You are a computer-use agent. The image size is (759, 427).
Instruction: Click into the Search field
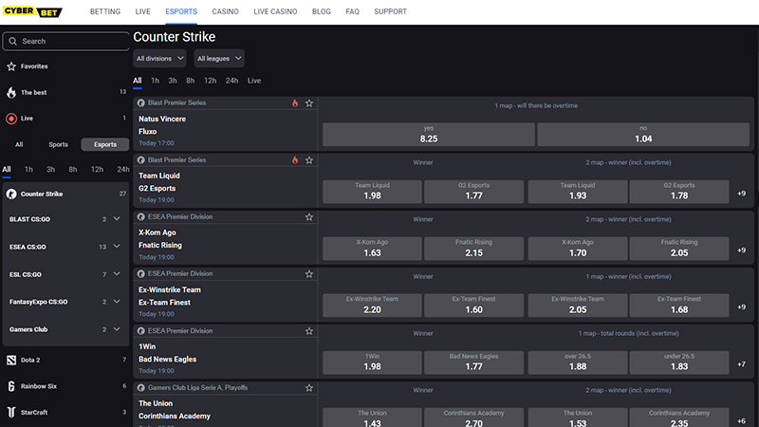tap(65, 41)
